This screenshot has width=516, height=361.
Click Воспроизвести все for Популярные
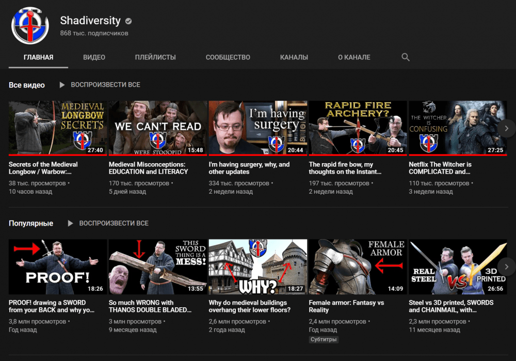pyautogui.click(x=114, y=223)
